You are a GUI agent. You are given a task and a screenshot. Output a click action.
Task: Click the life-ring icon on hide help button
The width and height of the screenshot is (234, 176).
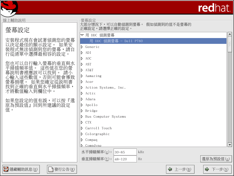tap(6, 169)
